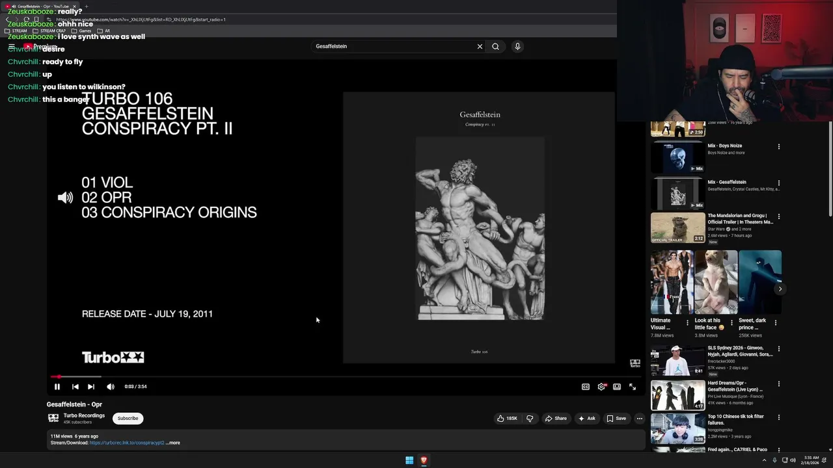Save the video to a playlist
The width and height of the screenshot is (833, 468).
pos(616,419)
